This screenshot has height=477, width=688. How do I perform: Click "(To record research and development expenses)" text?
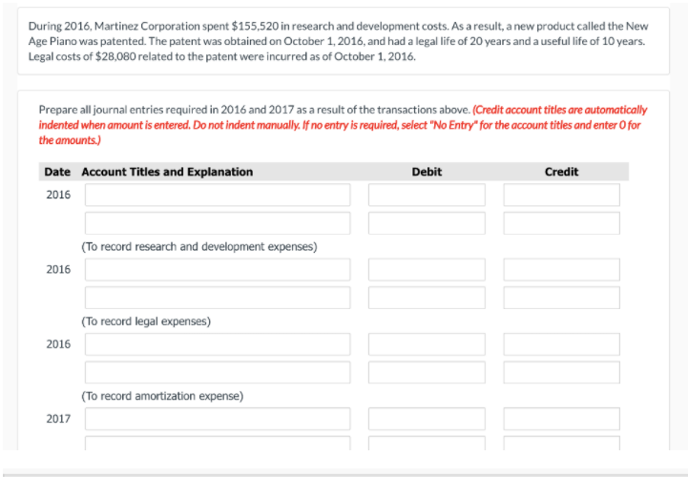tap(199, 247)
